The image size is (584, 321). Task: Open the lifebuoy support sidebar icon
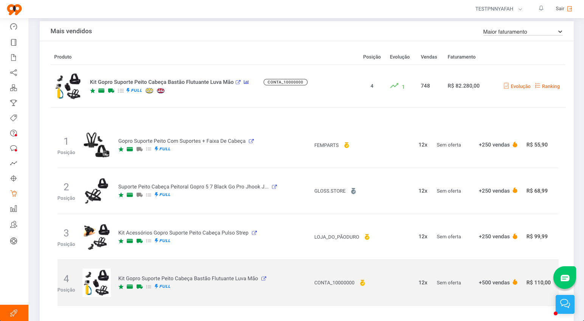(x=14, y=241)
